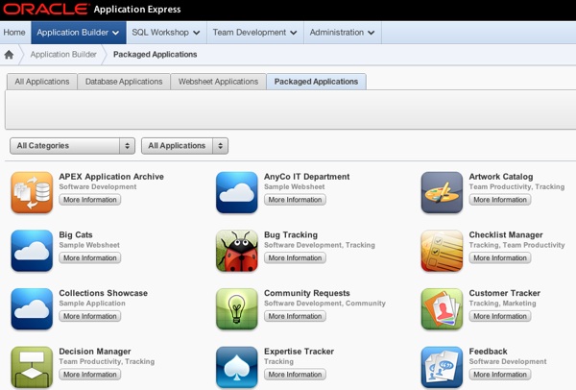This screenshot has width=576, height=390.
Task: Click the Big Cats title
Action: [x=76, y=235]
